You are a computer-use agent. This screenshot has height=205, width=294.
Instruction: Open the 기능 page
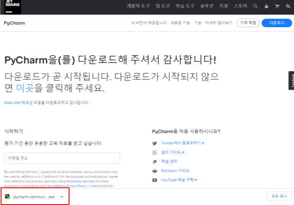click(x=197, y=23)
